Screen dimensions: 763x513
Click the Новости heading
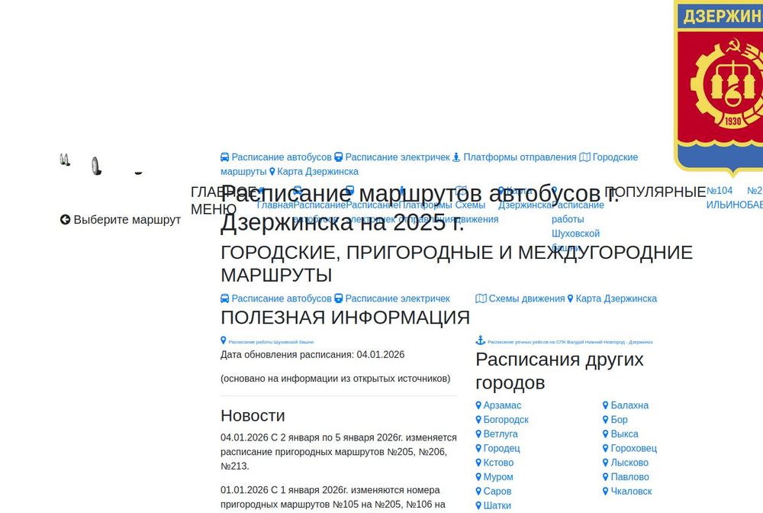(253, 415)
